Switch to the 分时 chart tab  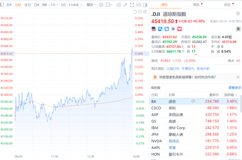18,5
